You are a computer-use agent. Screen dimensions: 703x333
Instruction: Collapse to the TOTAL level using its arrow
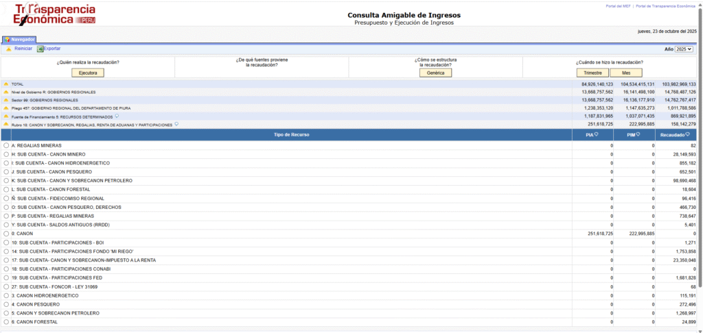pyautogui.click(x=6, y=84)
